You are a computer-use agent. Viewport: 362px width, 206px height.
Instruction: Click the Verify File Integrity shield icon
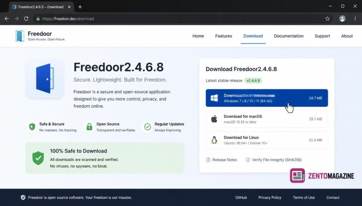pyautogui.click(x=248, y=160)
